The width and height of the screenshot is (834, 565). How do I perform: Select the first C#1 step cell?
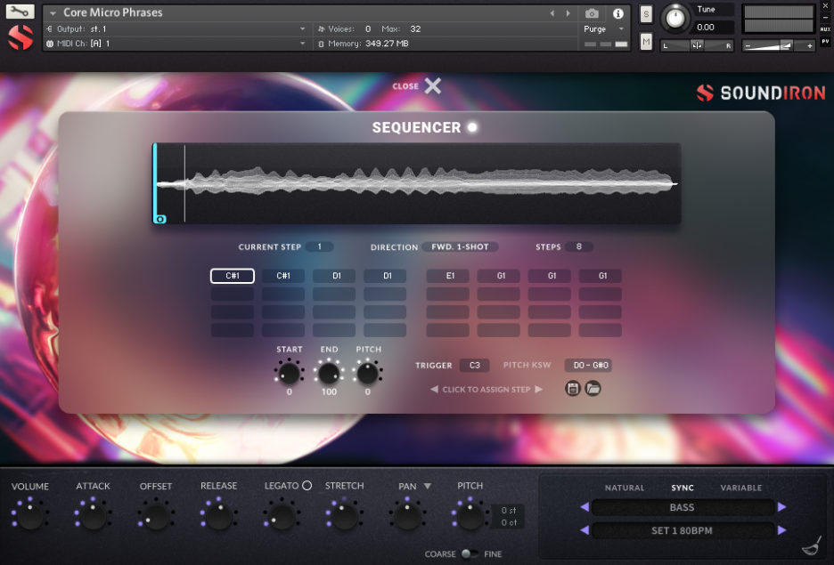pos(232,276)
